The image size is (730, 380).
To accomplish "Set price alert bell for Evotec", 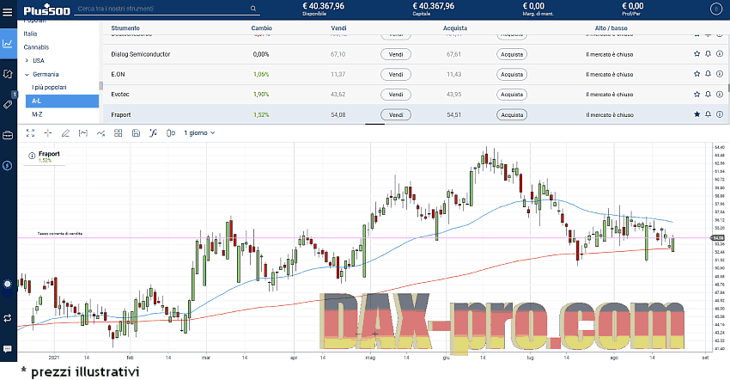I will (709, 95).
